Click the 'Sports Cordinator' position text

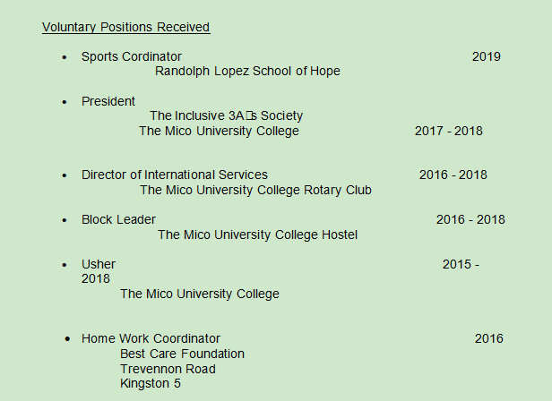coord(132,56)
